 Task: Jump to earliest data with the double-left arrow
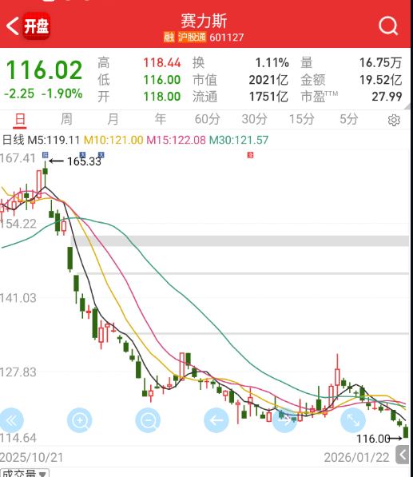pos(11,420)
